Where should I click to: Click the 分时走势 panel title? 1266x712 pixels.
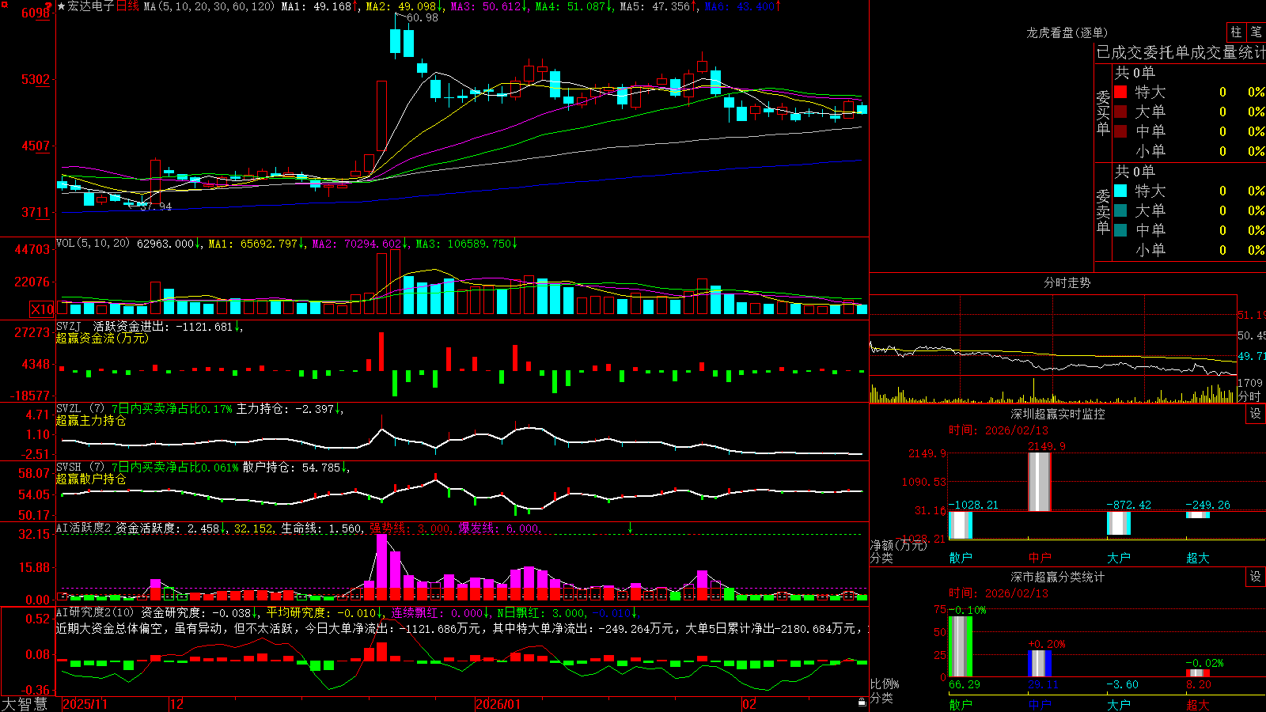[1067, 282]
